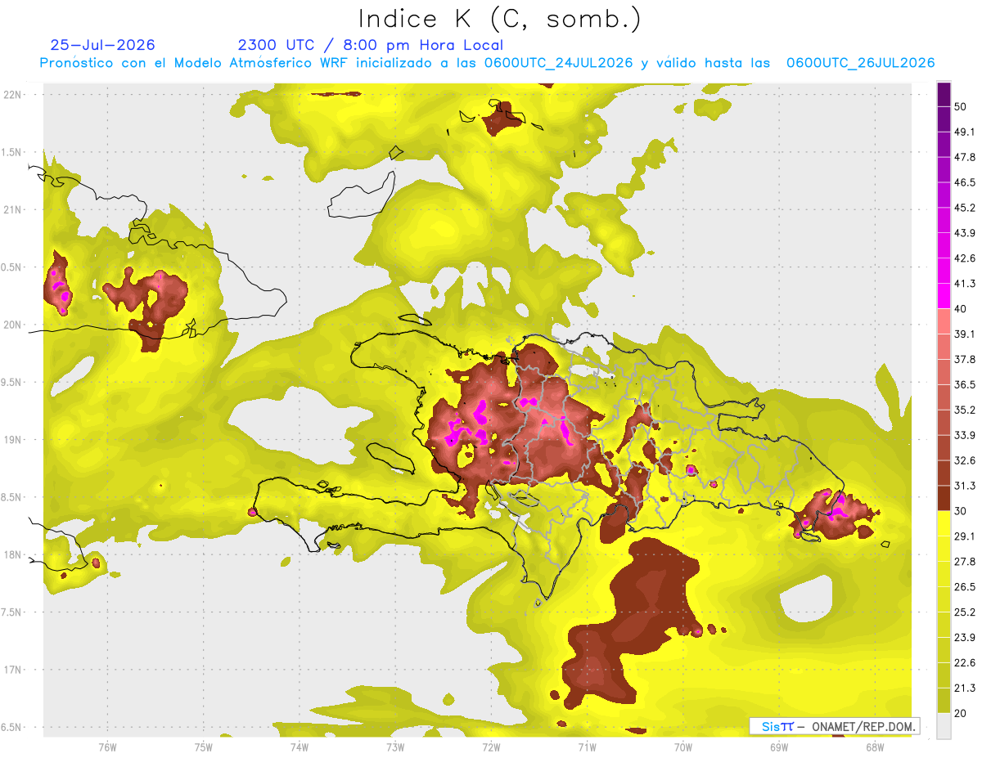Viewport: 982px width, 758px height.
Task: Click the '43.9' value on the color scale
Action: point(964,233)
